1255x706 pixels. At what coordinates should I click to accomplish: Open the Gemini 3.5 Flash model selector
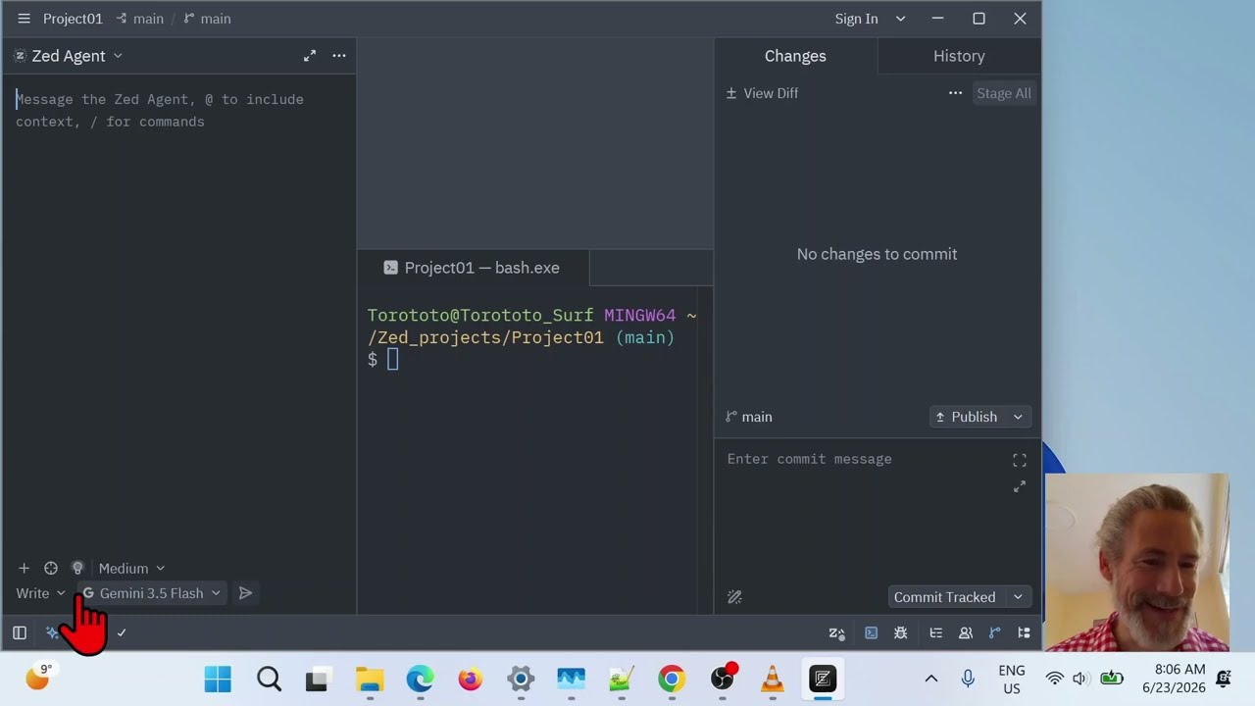[152, 593]
